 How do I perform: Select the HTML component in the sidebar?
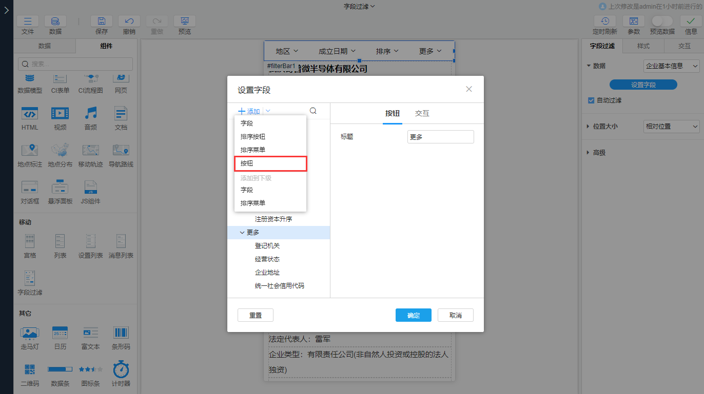pos(29,118)
